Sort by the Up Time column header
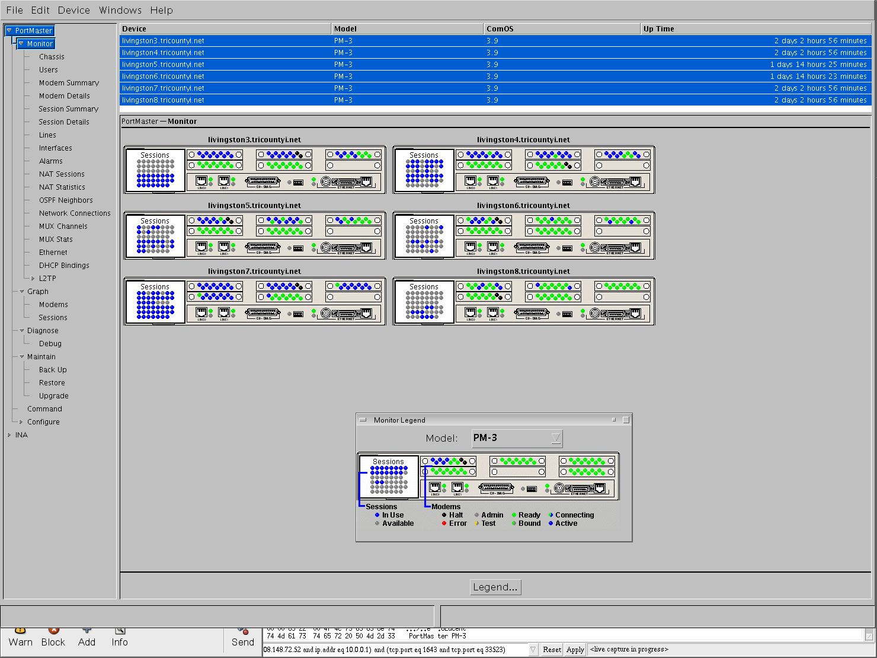877x658 pixels. tap(756, 29)
